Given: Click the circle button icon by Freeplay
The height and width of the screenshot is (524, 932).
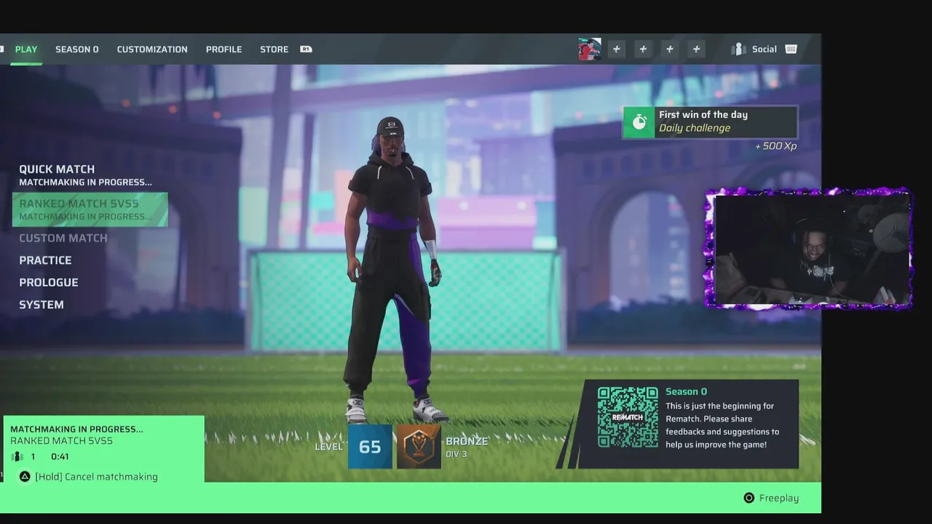Looking at the screenshot, I should click(749, 498).
